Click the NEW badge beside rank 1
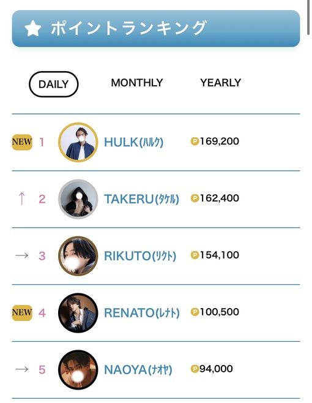Viewport: 312px width, 403px height. [22, 142]
